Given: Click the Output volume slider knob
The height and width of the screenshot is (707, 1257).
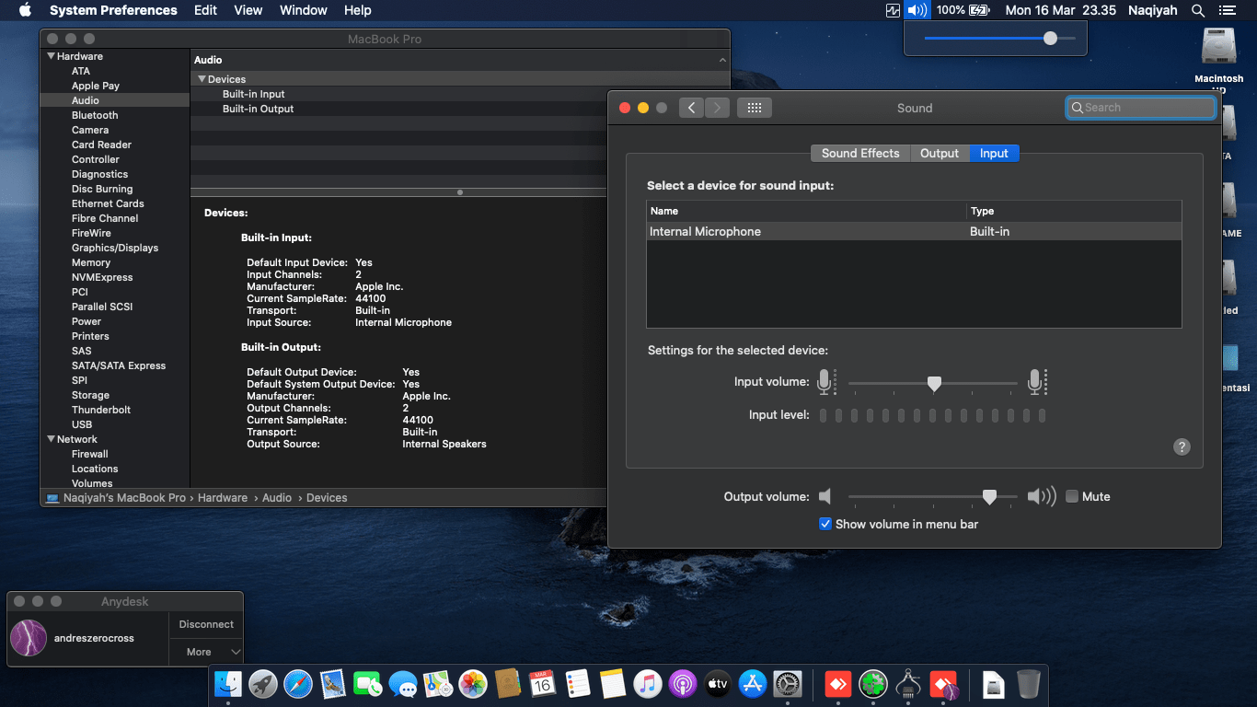Looking at the screenshot, I should coord(989,497).
